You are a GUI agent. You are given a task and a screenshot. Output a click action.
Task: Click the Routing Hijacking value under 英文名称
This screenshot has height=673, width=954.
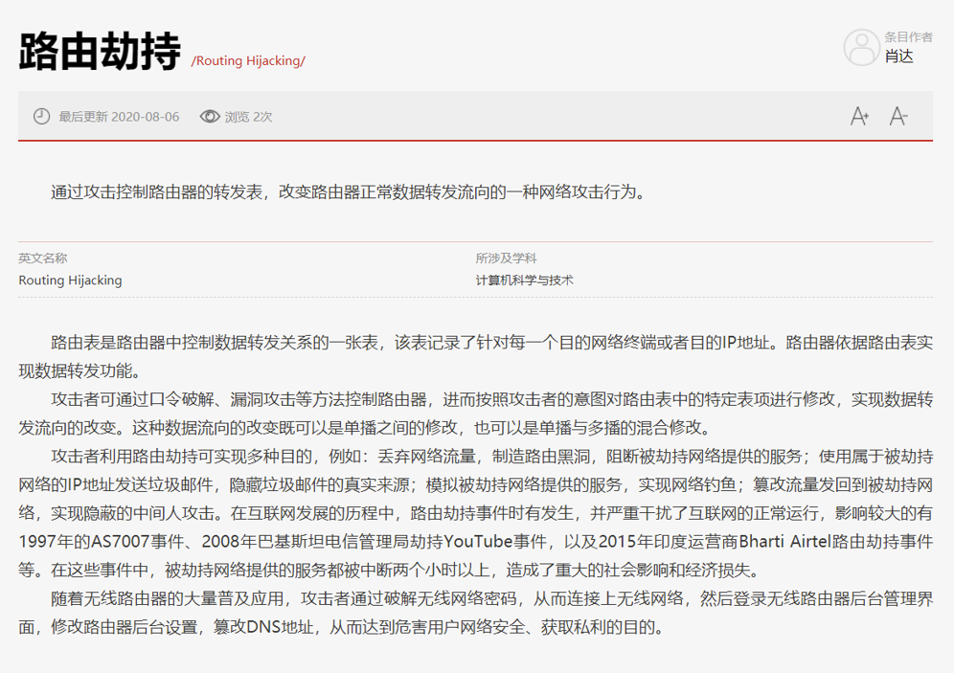(x=70, y=280)
